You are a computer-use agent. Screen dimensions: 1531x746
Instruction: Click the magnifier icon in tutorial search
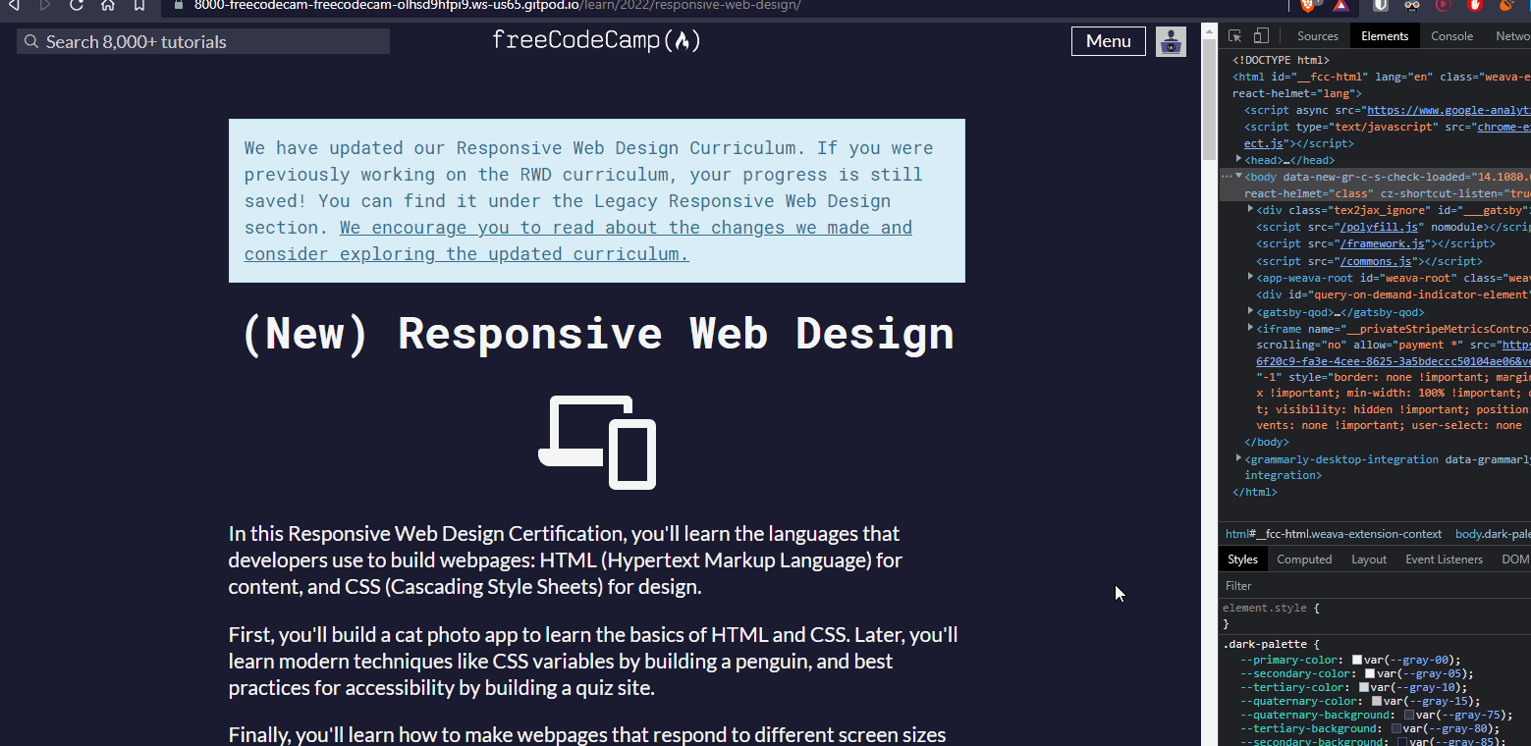point(31,41)
